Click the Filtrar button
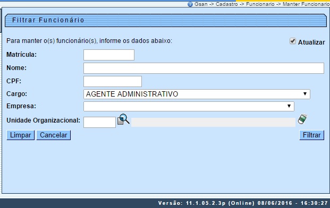Viewport: 330px width, 208px height. [x=311, y=135]
